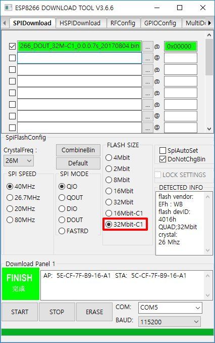Edit the 0x00000 address field
The width and height of the screenshot is (215, 343).
(181, 47)
